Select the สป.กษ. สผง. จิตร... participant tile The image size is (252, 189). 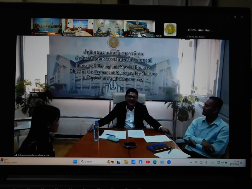pyautogui.click(x=200, y=31)
